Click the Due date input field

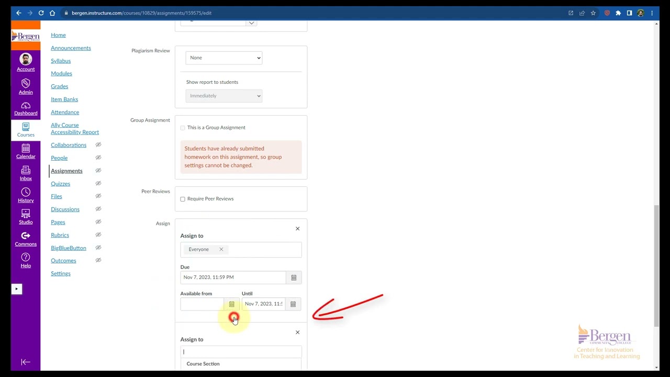click(233, 278)
